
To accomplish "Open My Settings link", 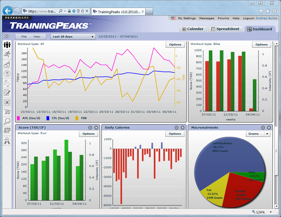I will (x=187, y=18).
